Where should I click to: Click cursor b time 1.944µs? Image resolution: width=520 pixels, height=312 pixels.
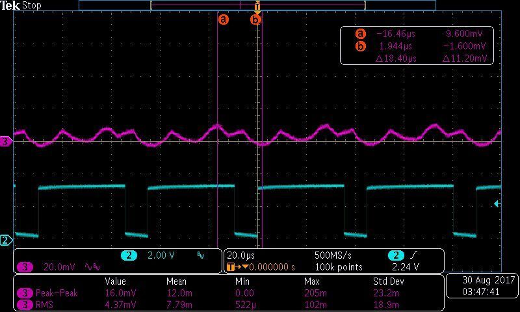tap(396, 46)
